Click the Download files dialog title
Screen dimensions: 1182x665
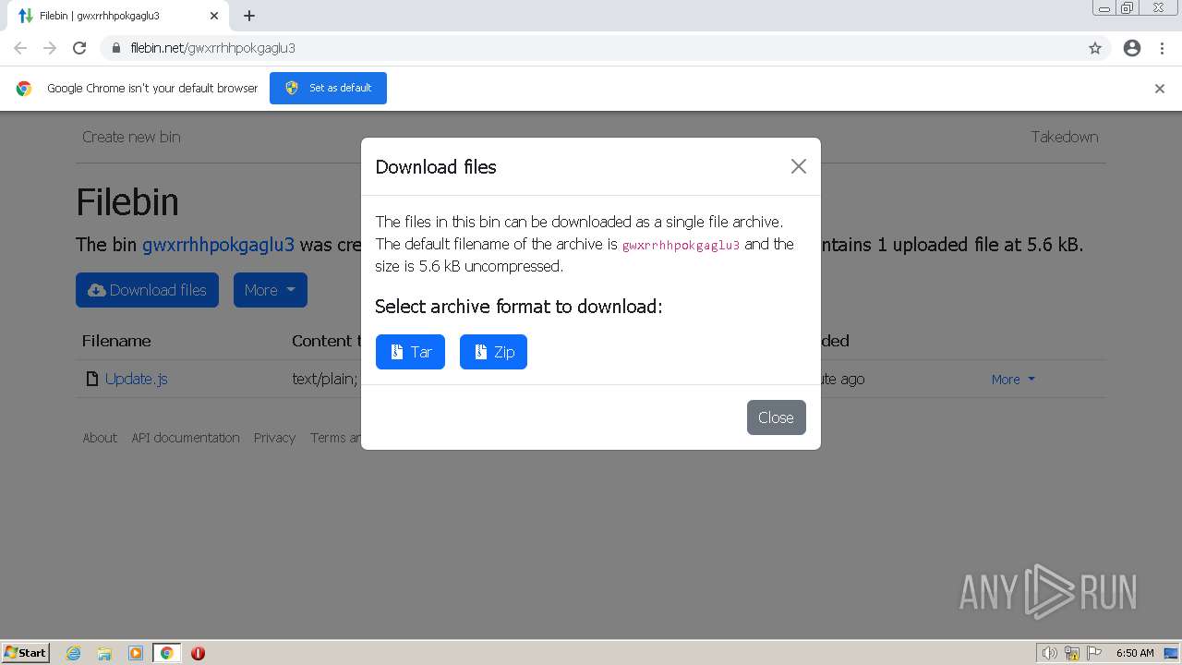(436, 167)
